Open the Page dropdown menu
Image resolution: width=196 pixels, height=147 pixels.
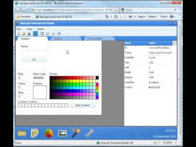pyautogui.click(x=142, y=16)
